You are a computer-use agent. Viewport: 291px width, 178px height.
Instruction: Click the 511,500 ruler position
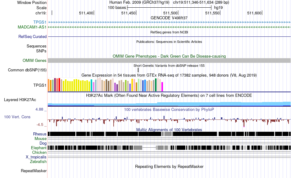click(x=170, y=13)
